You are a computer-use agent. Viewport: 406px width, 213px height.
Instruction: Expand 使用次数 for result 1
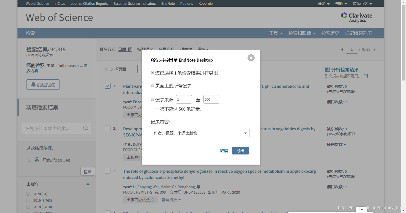pos(337,102)
